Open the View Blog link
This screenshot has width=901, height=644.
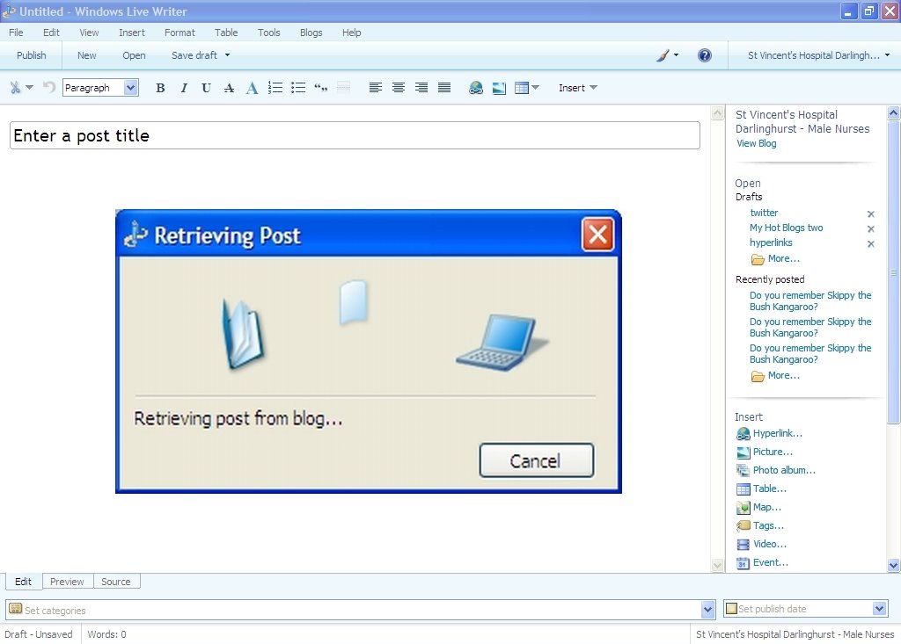click(x=756, y=143)
